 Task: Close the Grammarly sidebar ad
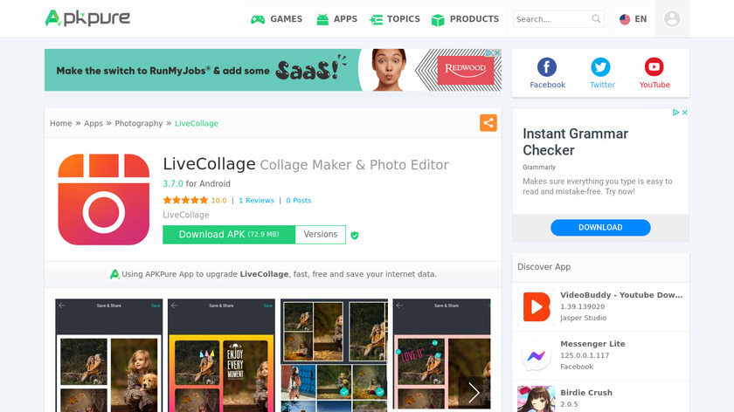pyautogui.click(x=684, y=113)
